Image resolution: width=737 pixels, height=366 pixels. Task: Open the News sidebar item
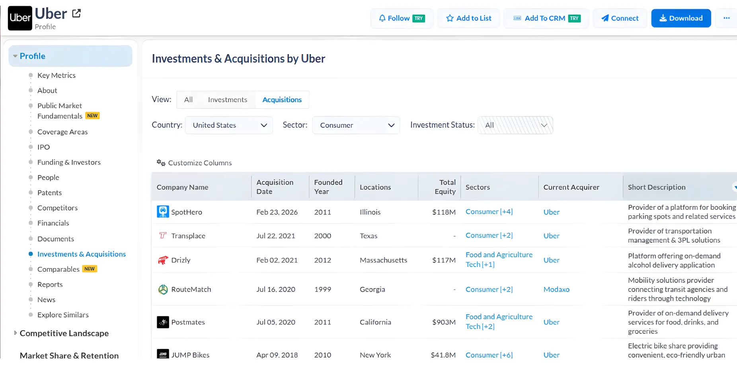(x=46, y=300)
